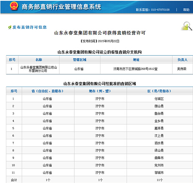This screenshot has width=193, height=183.
Task: Click the 区（县/县级市） column header
Action: pyautogui.click(x=159, y=91)
